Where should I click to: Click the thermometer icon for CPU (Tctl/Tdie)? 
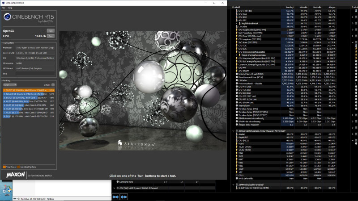click(x=237, y=11)
